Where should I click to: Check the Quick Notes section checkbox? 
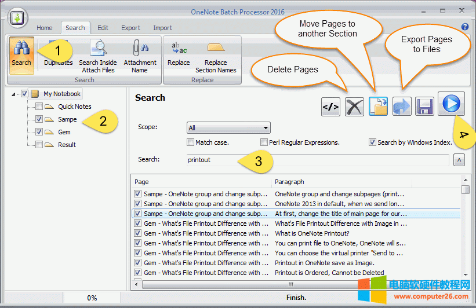click(39, 107)
